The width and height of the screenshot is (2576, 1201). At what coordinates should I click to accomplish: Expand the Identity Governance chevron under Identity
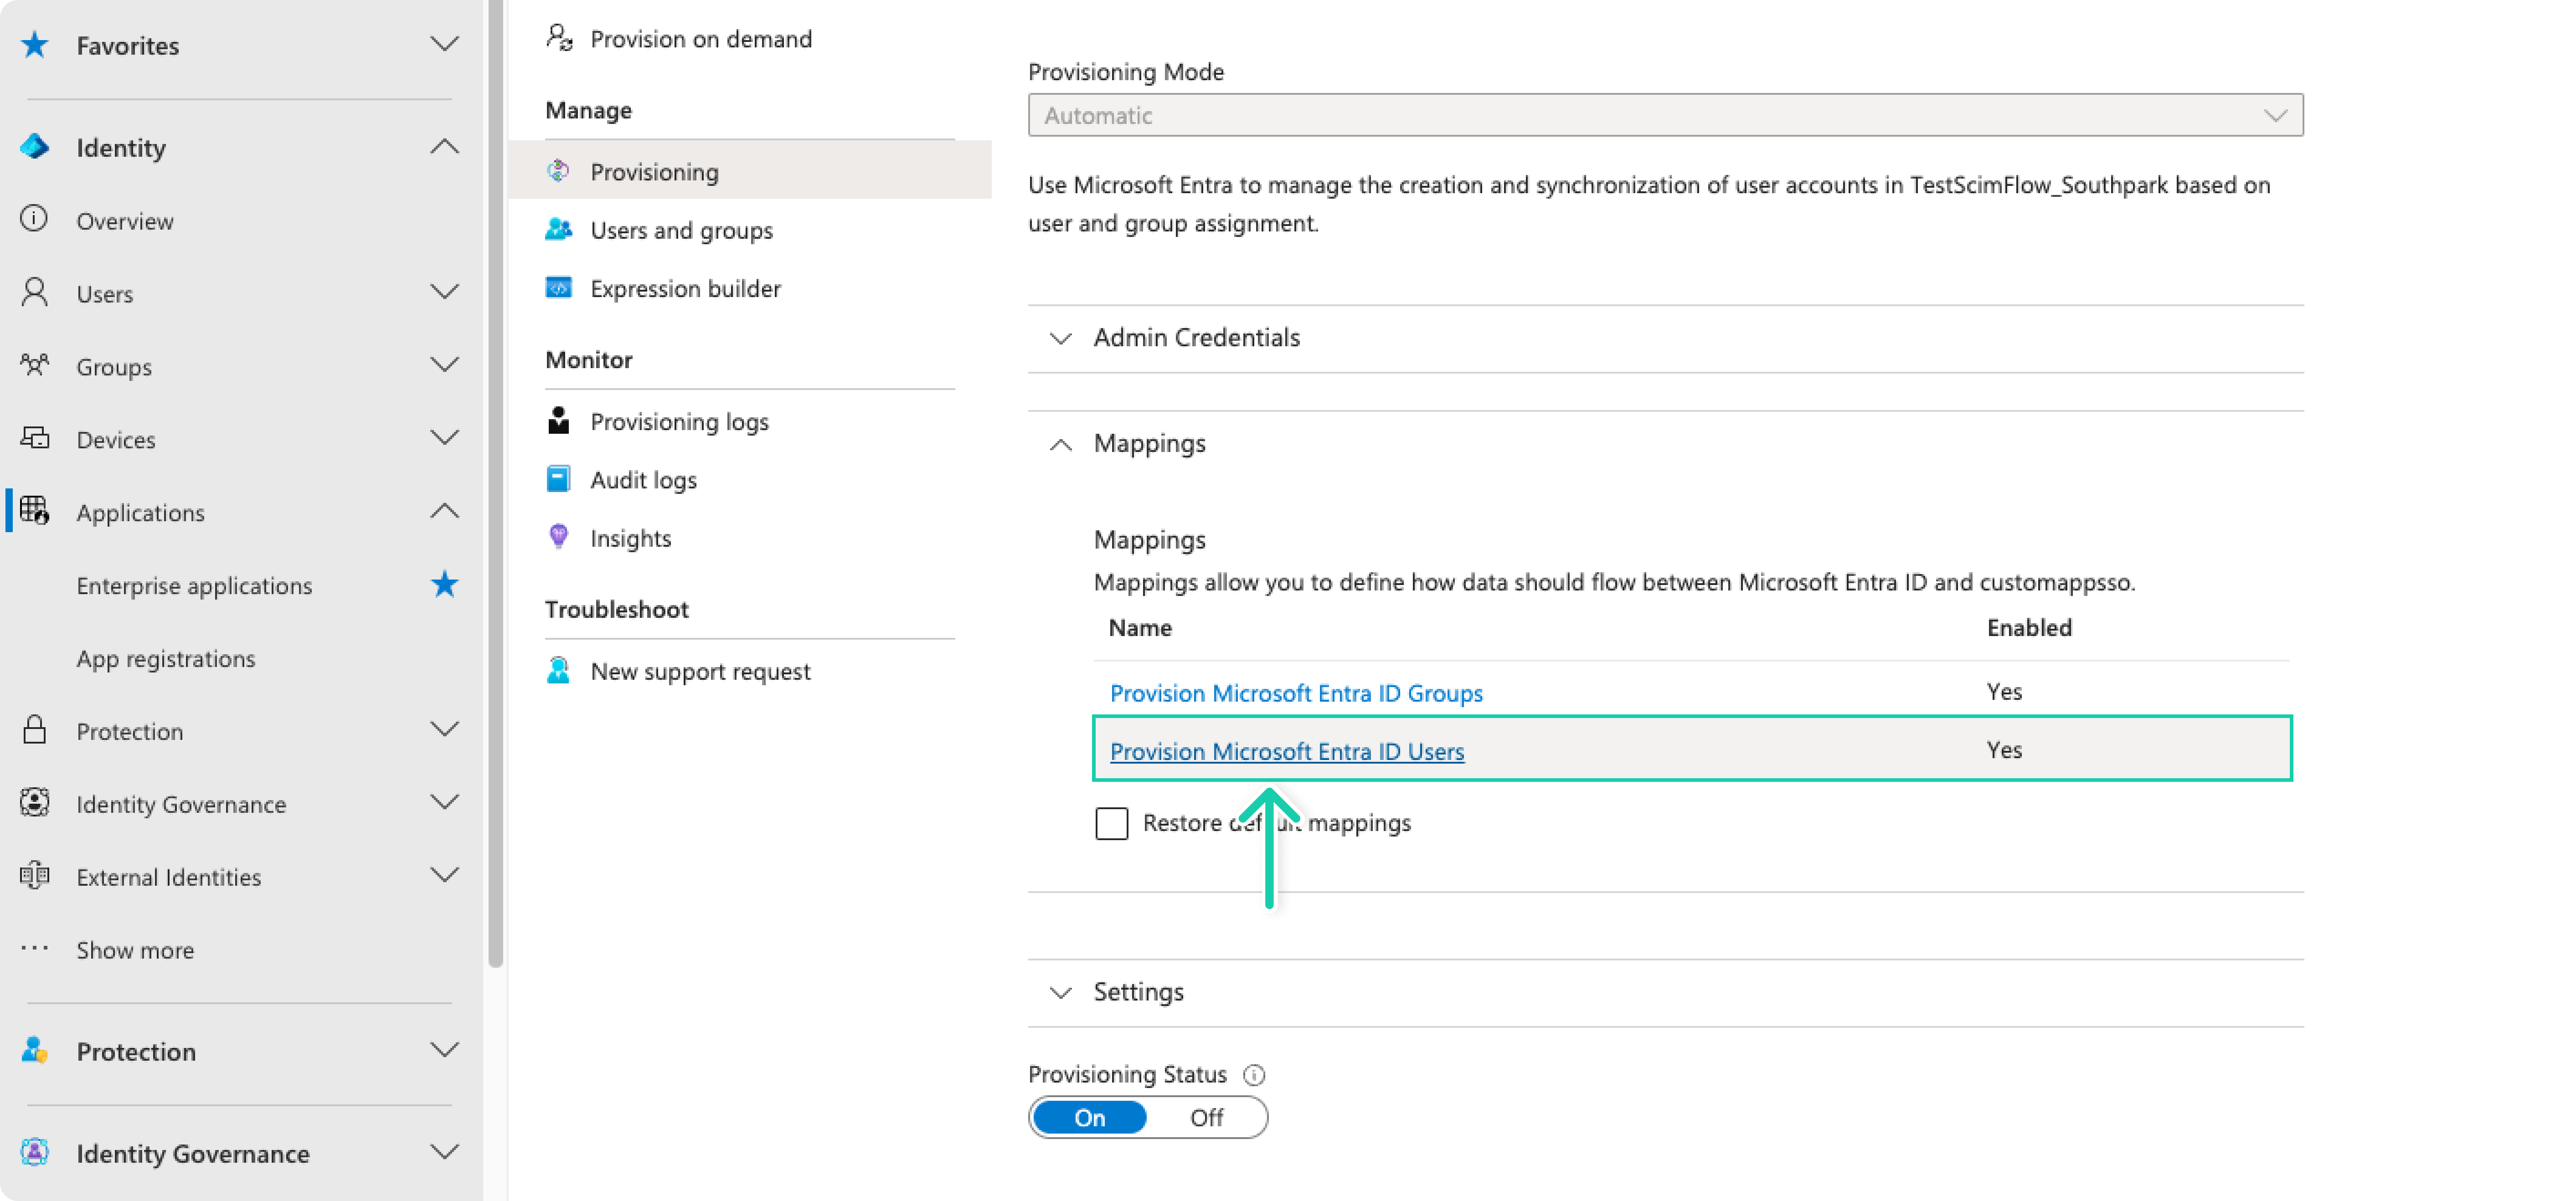pos(445,803)
